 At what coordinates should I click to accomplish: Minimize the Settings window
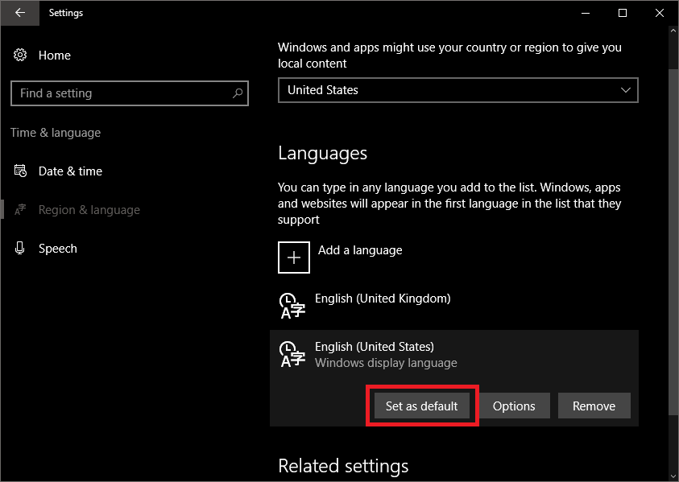586,13
